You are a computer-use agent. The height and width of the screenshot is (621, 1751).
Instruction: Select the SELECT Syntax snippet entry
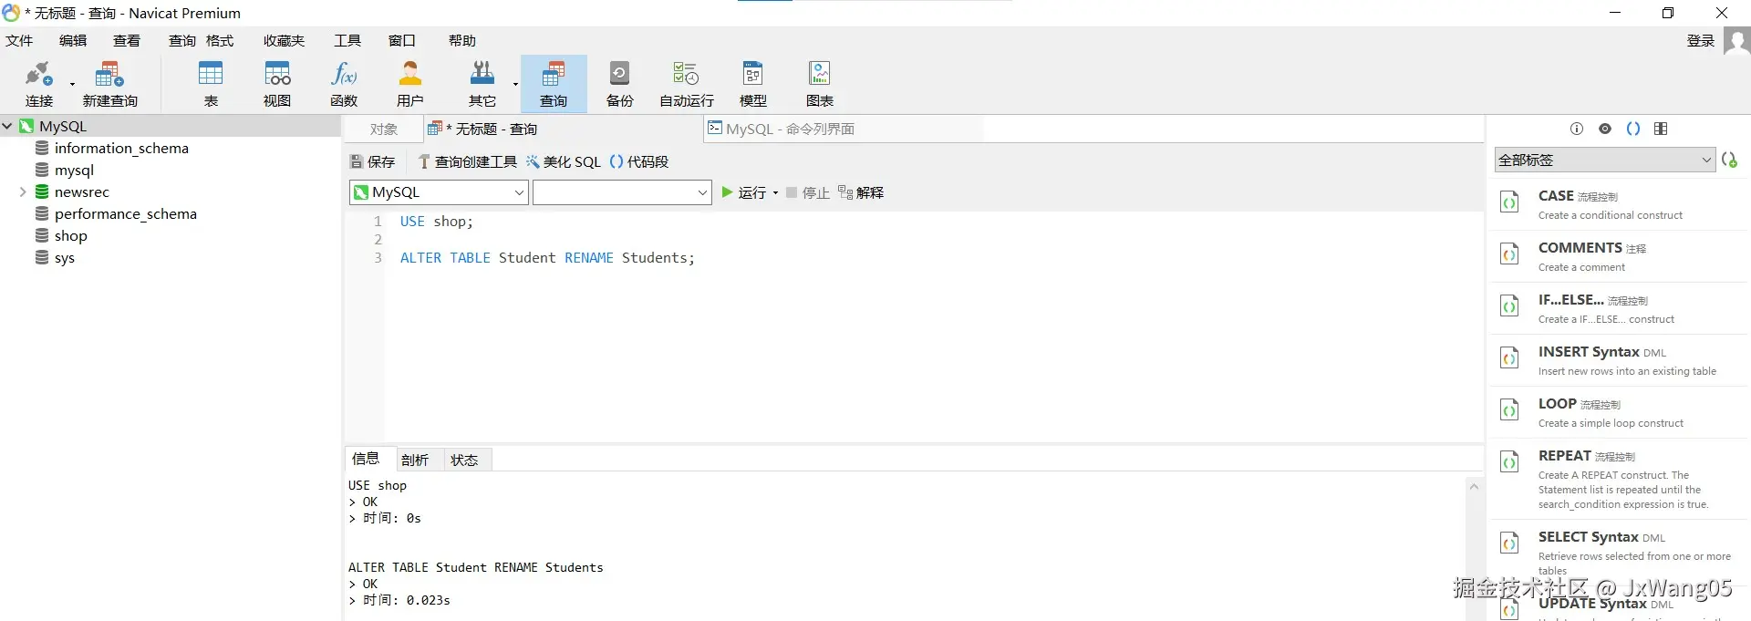click(1621, 552)
